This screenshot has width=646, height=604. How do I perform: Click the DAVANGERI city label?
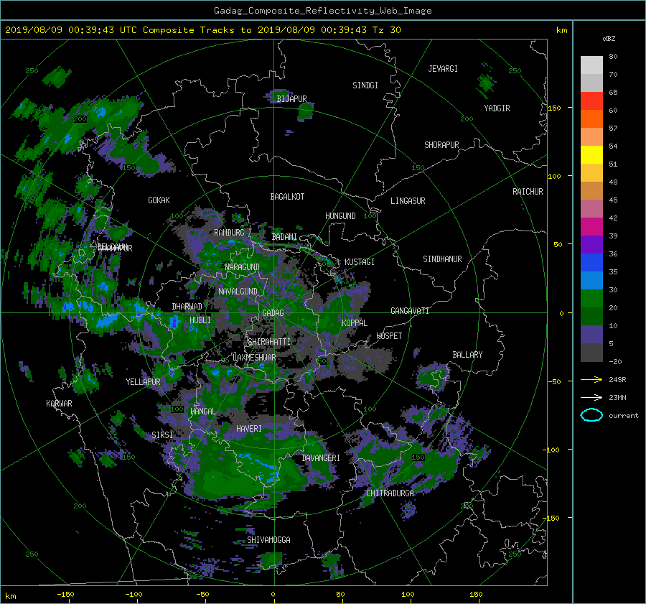pyautogui.click(x=321, y=458)
